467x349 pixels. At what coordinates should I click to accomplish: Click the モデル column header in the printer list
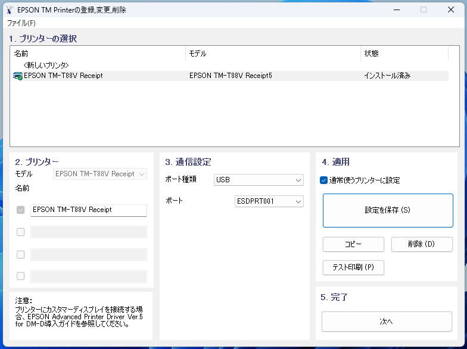[x=273, y=54]
